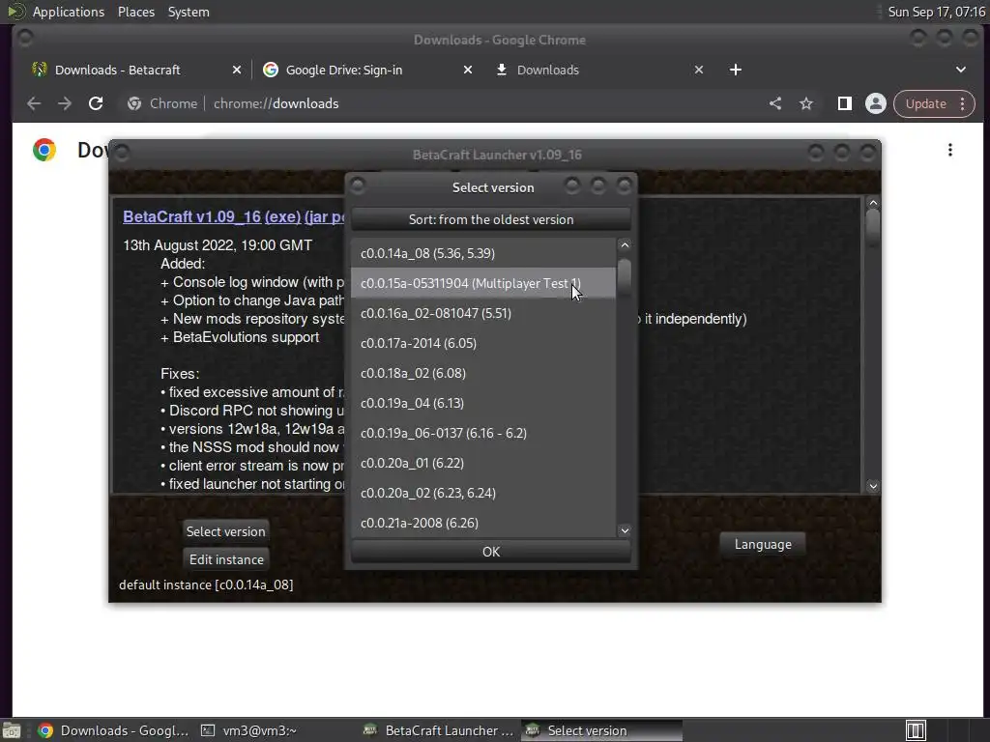The height and width of the screenshot is (742, 990).
Task: Select version c0.0.18a_02 (6.08)
Action: [483, 373]
